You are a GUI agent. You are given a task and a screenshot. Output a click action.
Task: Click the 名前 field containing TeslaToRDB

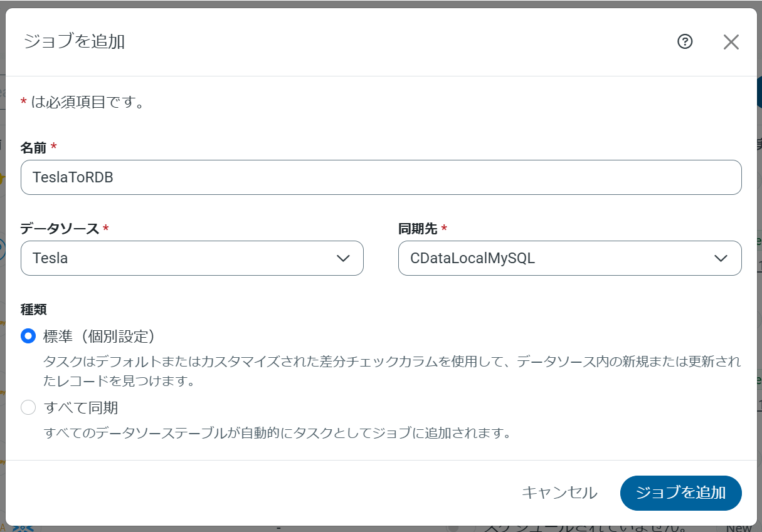click(x=381, y=177)
